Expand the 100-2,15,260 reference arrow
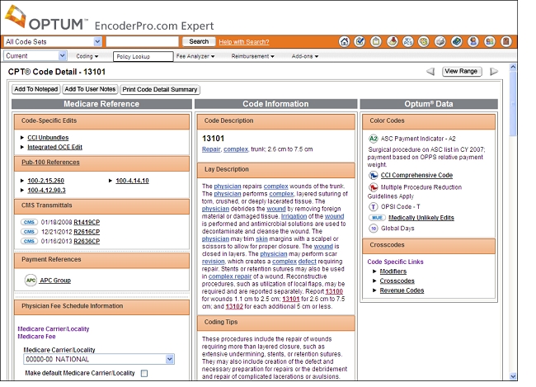This screenshot has width=536, height=387. click(22, 181)
